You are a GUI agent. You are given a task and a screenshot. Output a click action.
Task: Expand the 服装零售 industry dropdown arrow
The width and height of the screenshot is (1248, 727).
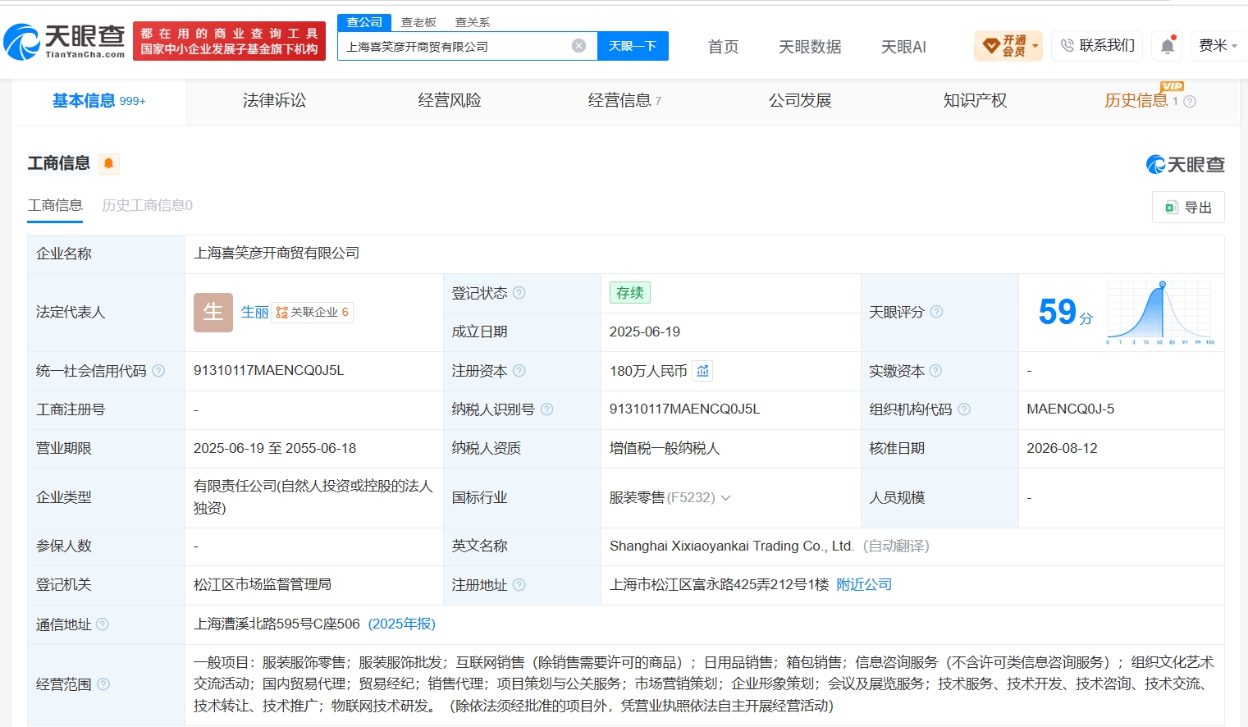pyautogui.click(x=725, y=498)
